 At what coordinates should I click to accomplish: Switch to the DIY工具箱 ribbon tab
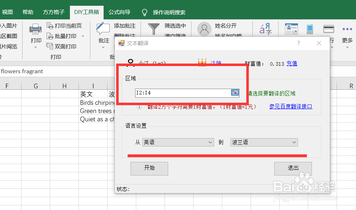click(x=86, y=11)
